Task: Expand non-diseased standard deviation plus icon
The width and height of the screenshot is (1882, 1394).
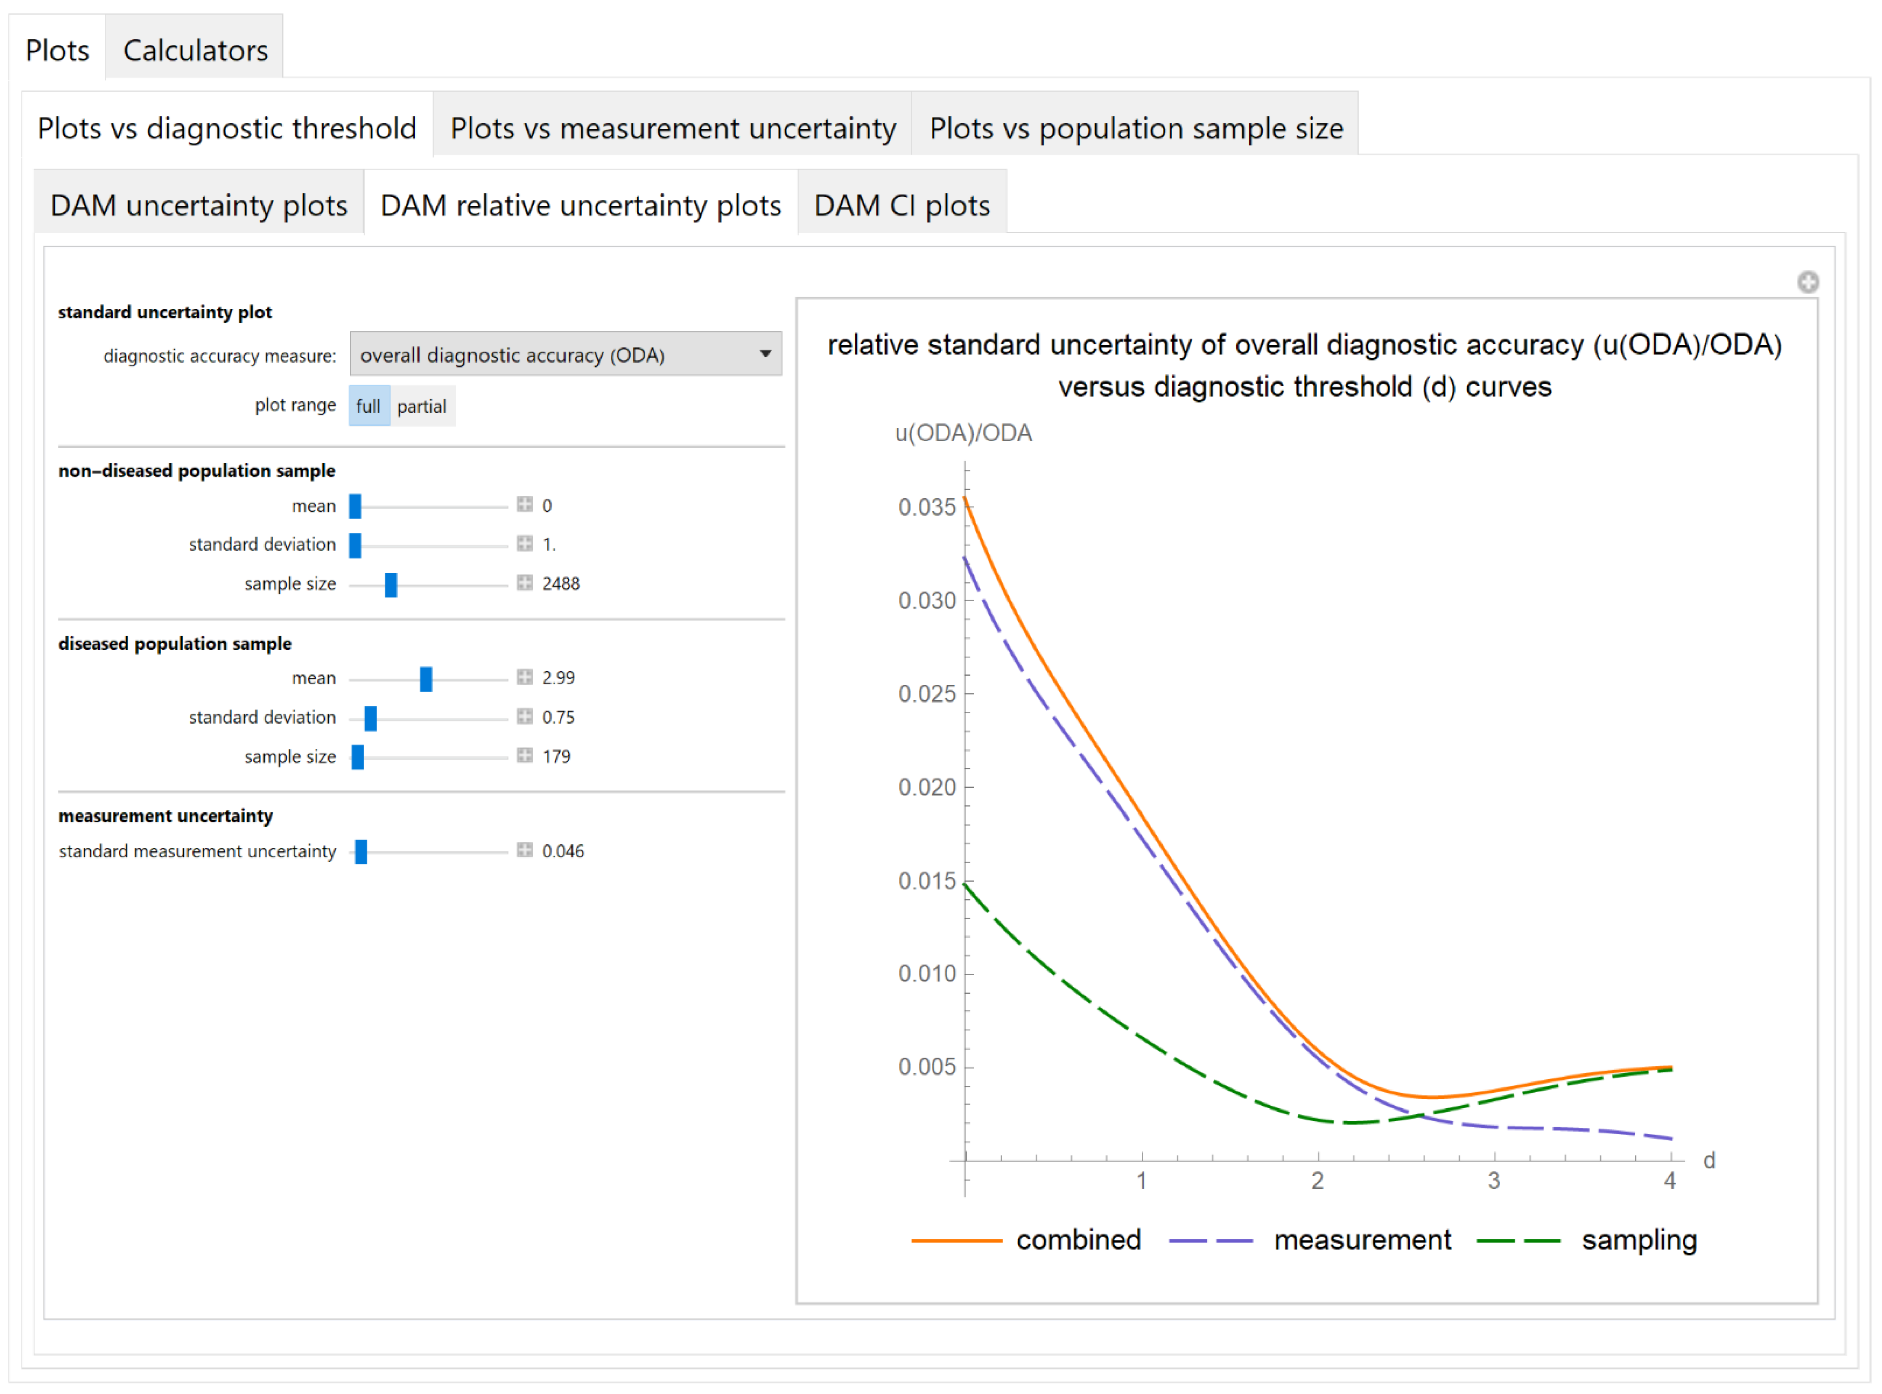Action: [x=525, y=543]
